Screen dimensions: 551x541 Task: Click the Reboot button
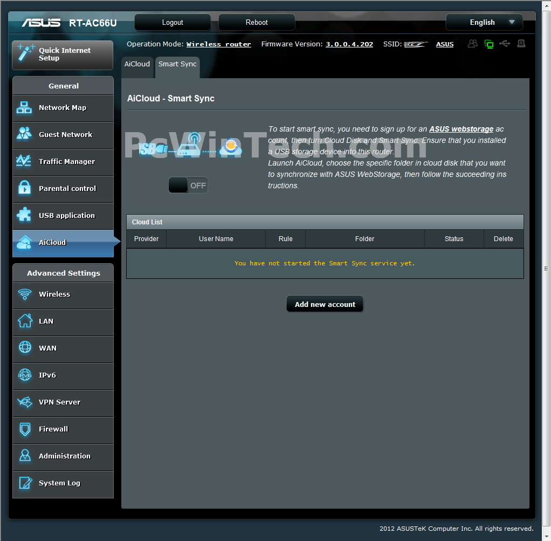click(257, 22)
